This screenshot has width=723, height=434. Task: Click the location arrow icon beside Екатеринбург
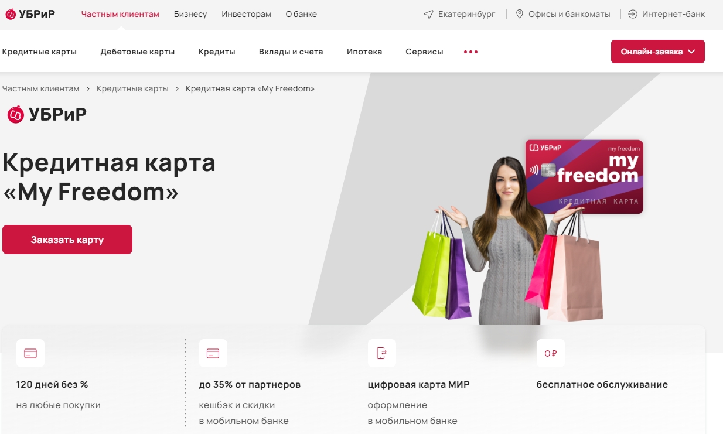pos(428,14)
